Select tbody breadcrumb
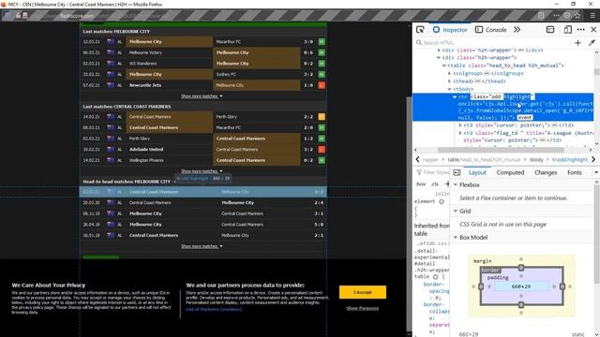Screen dimensions: 600x337 pyautogui.click(x=536, y=160)
